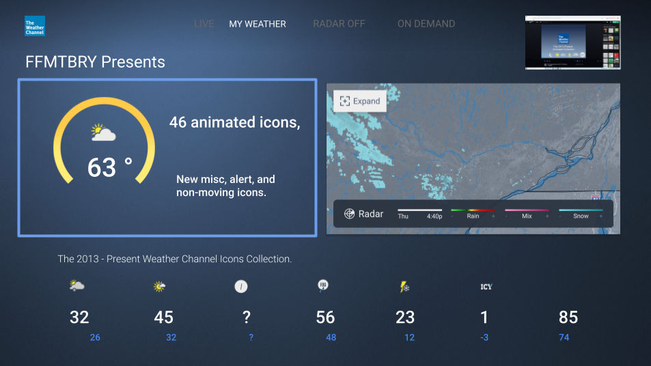Click the thunder snow icon above 23
This screenshot has width=651, height=366.
pos(404,287)
